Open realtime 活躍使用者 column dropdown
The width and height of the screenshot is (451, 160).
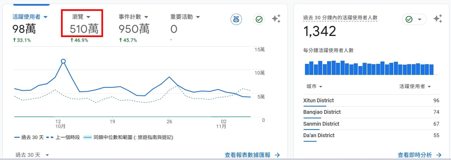click(x=429, y=86)
